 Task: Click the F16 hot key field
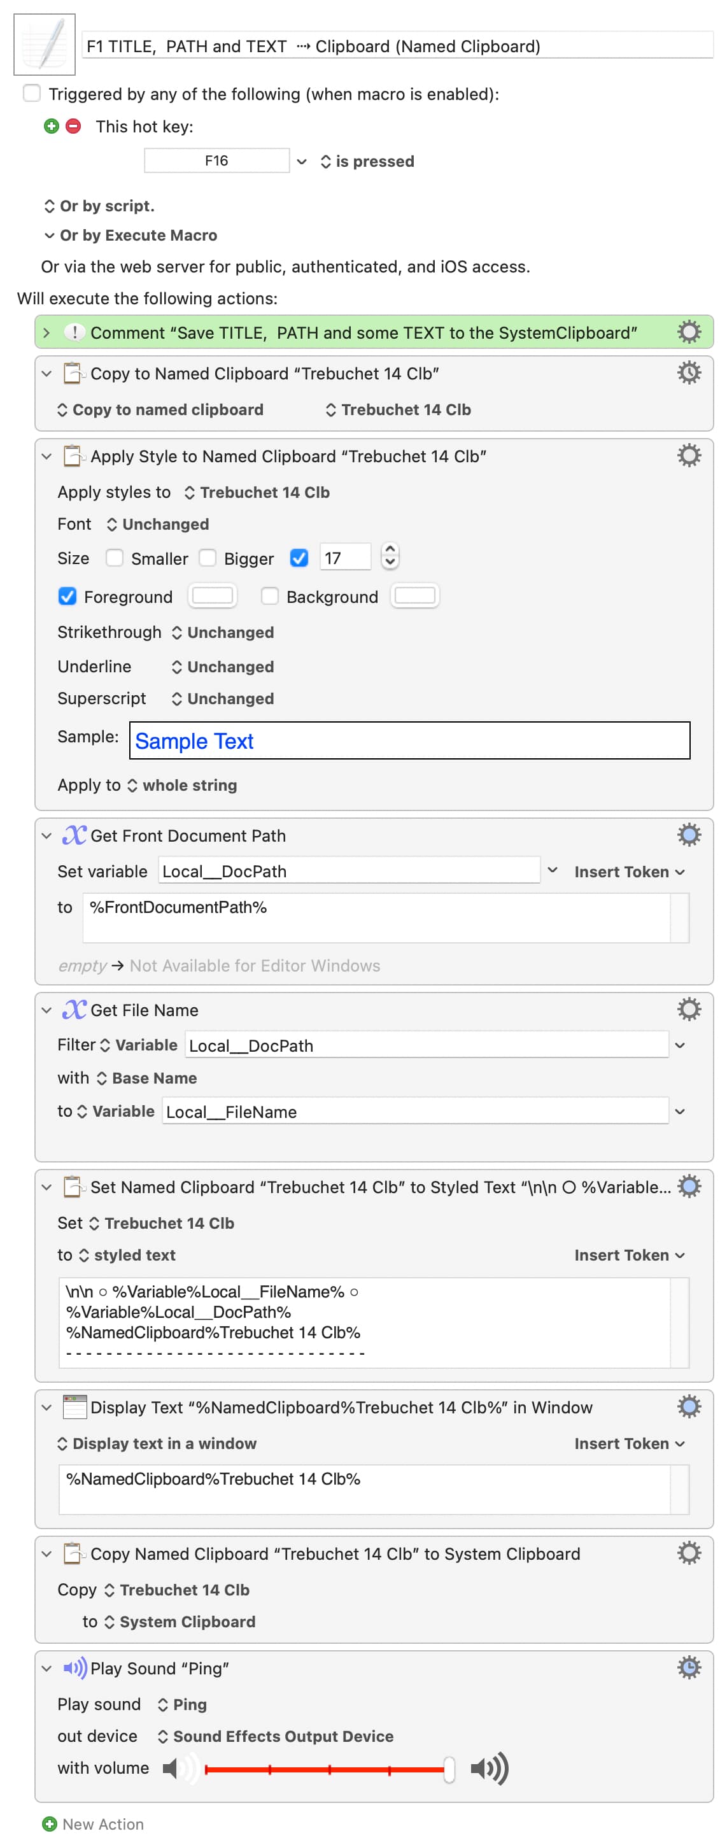(x=216, y=160)
